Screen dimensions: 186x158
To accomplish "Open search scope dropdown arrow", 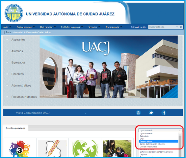I will point(177,27).
